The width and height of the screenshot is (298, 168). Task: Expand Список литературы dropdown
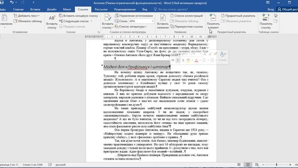point(131,27)
